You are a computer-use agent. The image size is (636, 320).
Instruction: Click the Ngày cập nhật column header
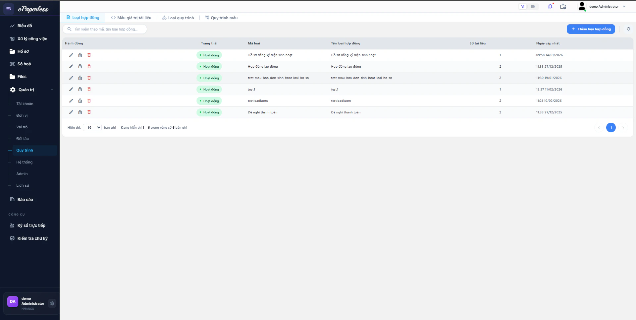coord(548,43)
